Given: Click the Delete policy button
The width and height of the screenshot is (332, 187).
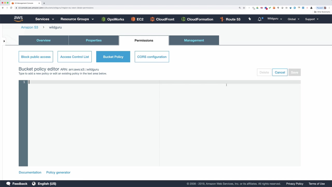Looking at the screenshot, I should pyautogui.click(x=264, y=72).
